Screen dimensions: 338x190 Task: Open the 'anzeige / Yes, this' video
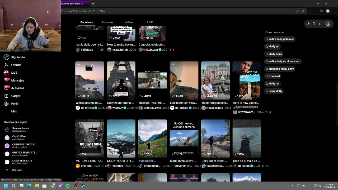152,80
